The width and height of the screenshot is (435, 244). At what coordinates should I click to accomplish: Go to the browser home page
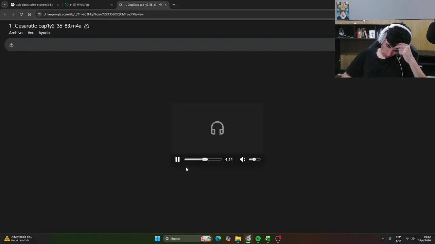(x=29, y=14)
